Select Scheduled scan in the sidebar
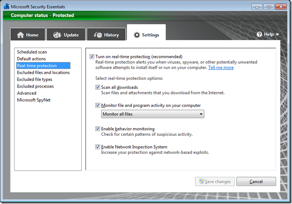Screen dimensions: 292x204 click(32, 52)
